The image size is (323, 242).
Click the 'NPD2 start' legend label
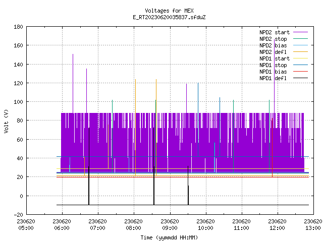[x=275, y=32]
